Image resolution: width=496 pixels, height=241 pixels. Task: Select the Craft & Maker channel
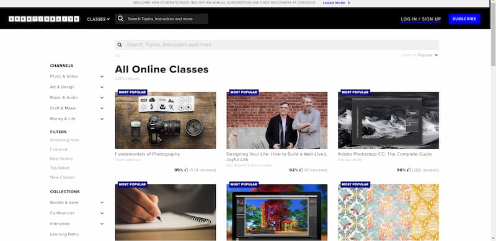[63, 108]
